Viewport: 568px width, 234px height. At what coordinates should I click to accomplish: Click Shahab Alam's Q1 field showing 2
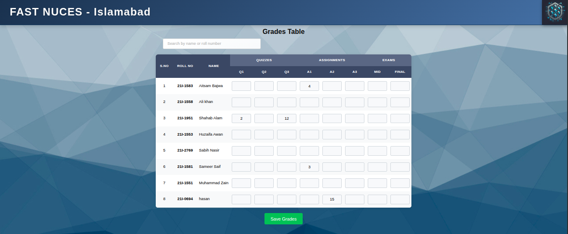241,118
